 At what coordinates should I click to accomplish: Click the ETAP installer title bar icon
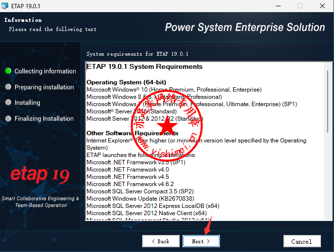pos(5,6)
